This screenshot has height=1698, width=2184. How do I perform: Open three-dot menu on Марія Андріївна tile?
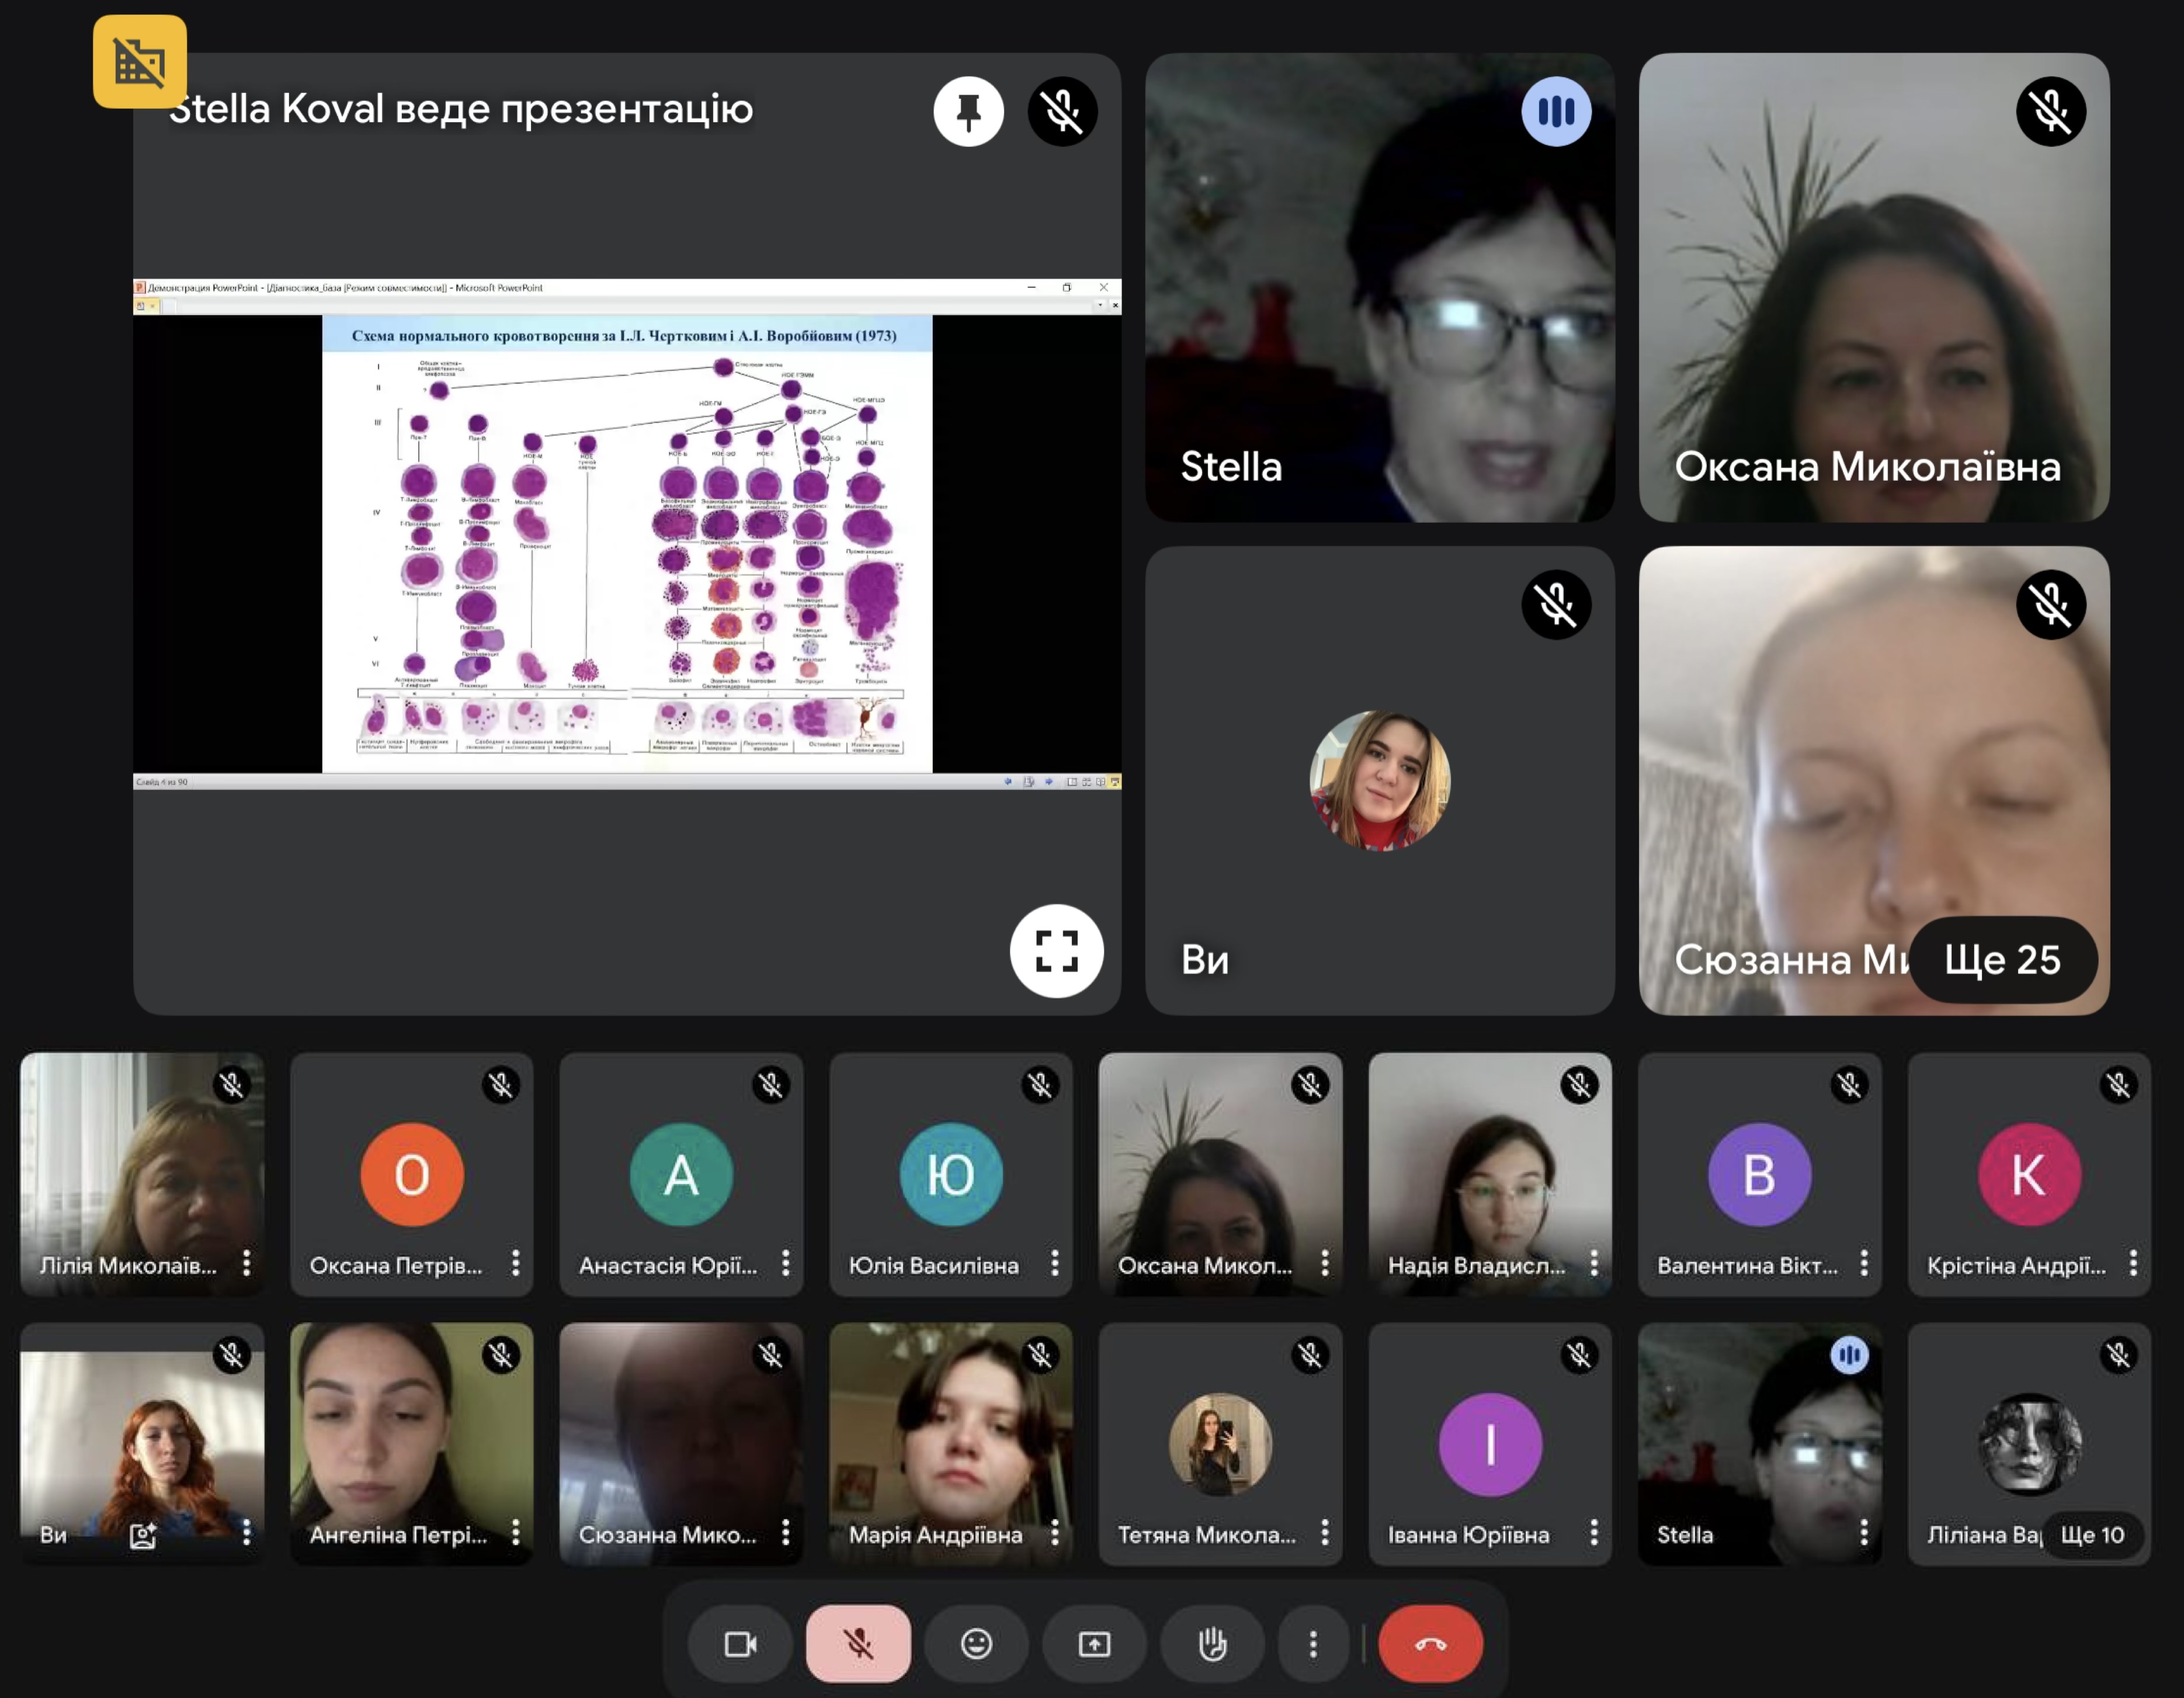(1055, 1533)
